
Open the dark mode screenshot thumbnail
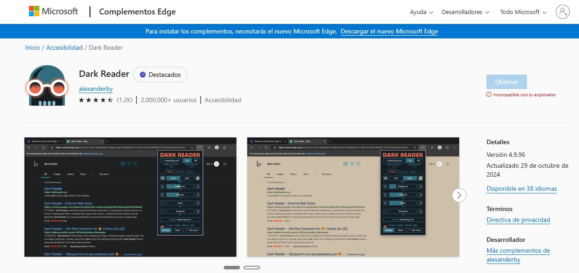click(130, 197)
